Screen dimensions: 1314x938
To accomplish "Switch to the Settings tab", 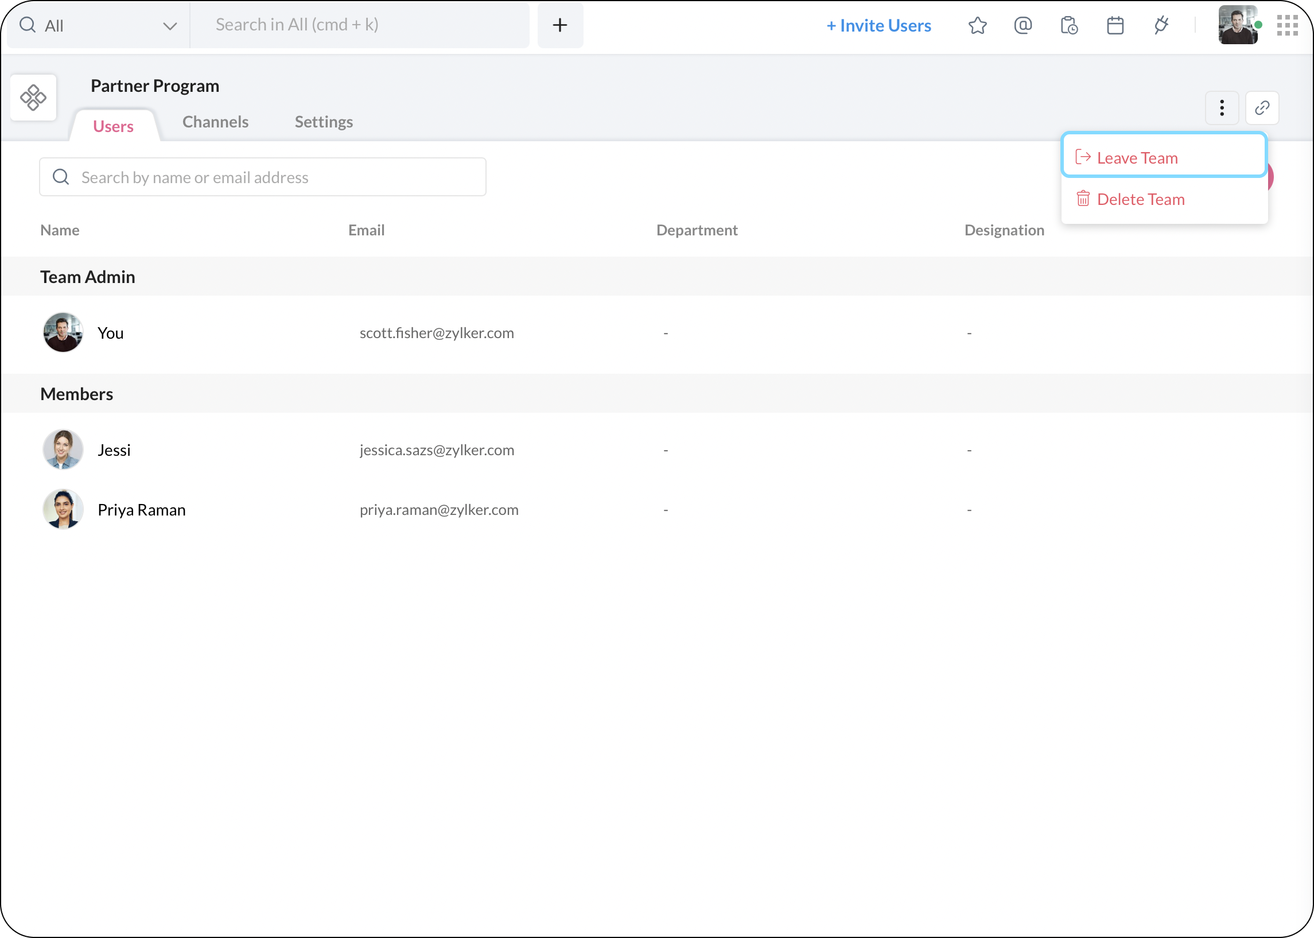I will click(323, 122).
